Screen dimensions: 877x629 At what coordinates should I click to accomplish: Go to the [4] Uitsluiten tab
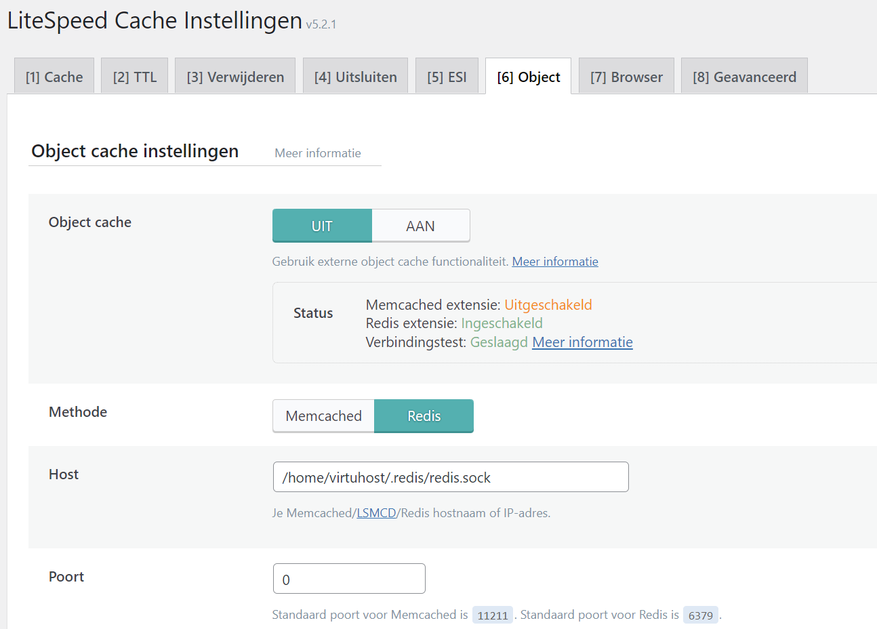(355, 76)
